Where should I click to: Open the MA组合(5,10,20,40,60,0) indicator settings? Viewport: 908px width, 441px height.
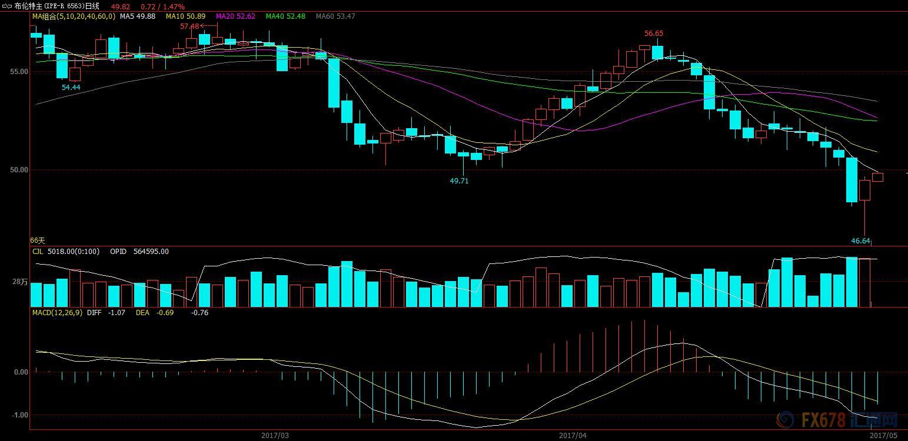click(74, 16)
